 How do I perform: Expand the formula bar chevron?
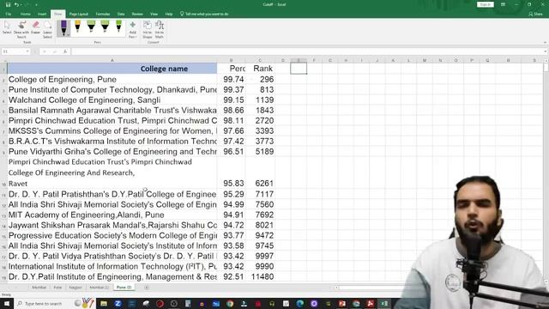pyautogui.click(x=546, y=51)
